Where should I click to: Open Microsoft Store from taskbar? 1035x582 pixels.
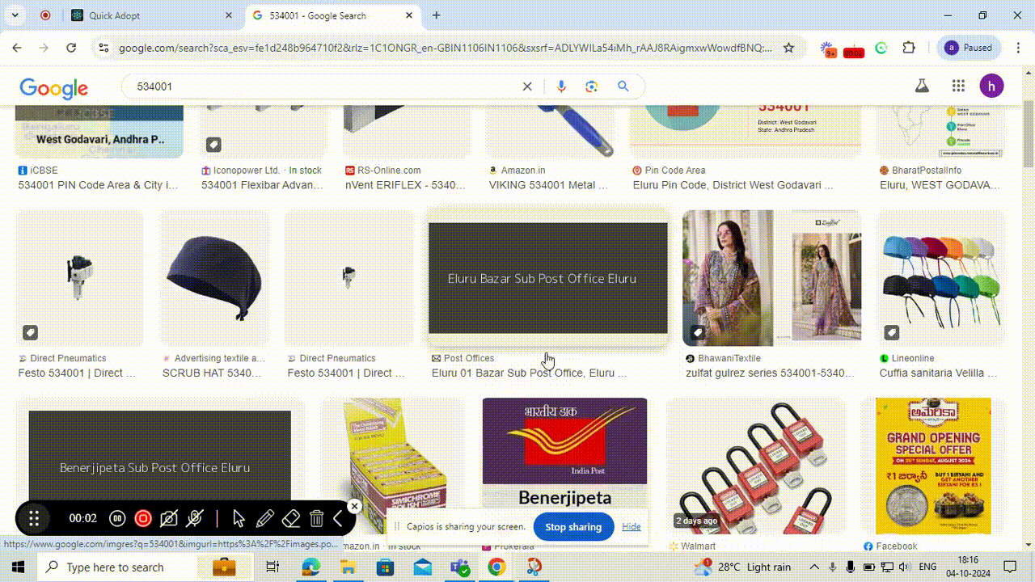(385, 567)
